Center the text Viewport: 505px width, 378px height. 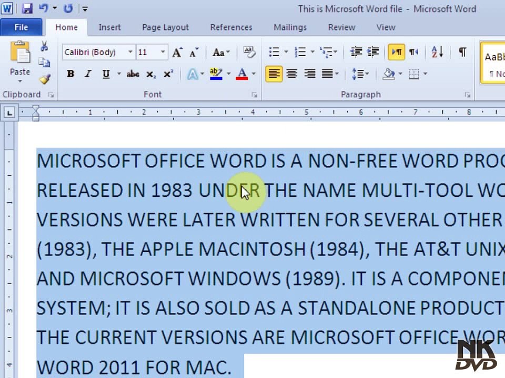(292, 74)
